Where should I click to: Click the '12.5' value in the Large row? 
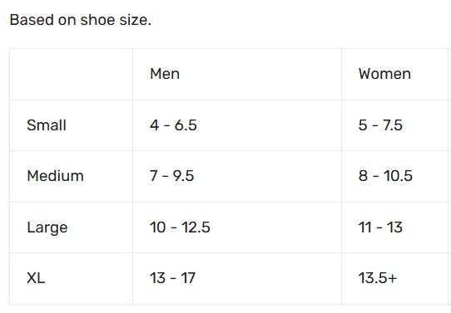[x=196, y=227]
